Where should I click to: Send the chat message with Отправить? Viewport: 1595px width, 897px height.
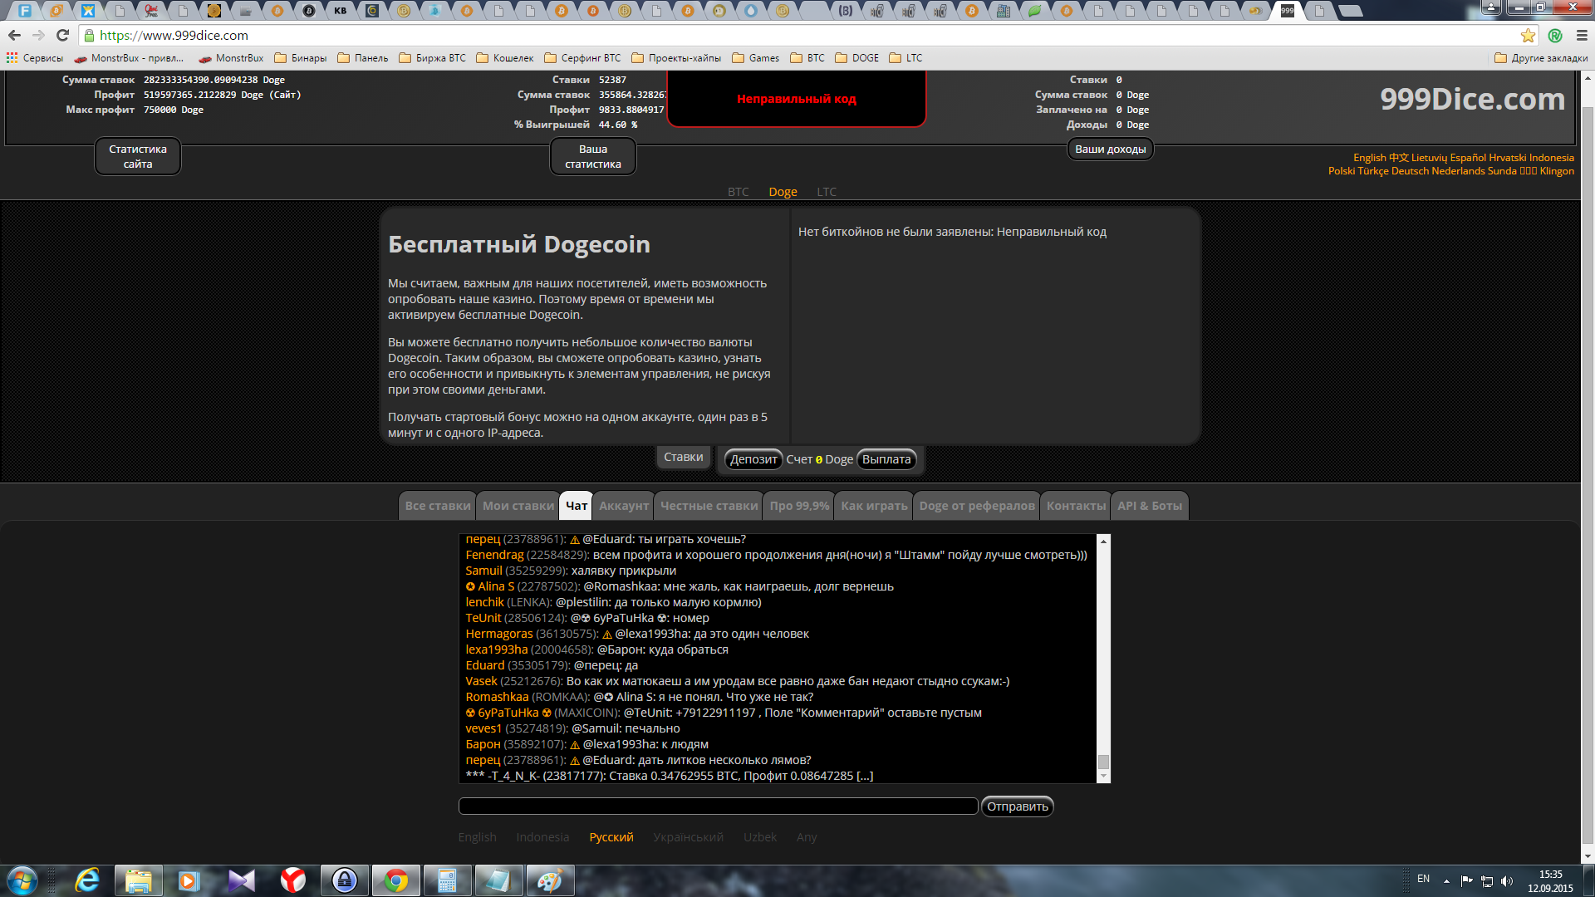click(1017, 806)
